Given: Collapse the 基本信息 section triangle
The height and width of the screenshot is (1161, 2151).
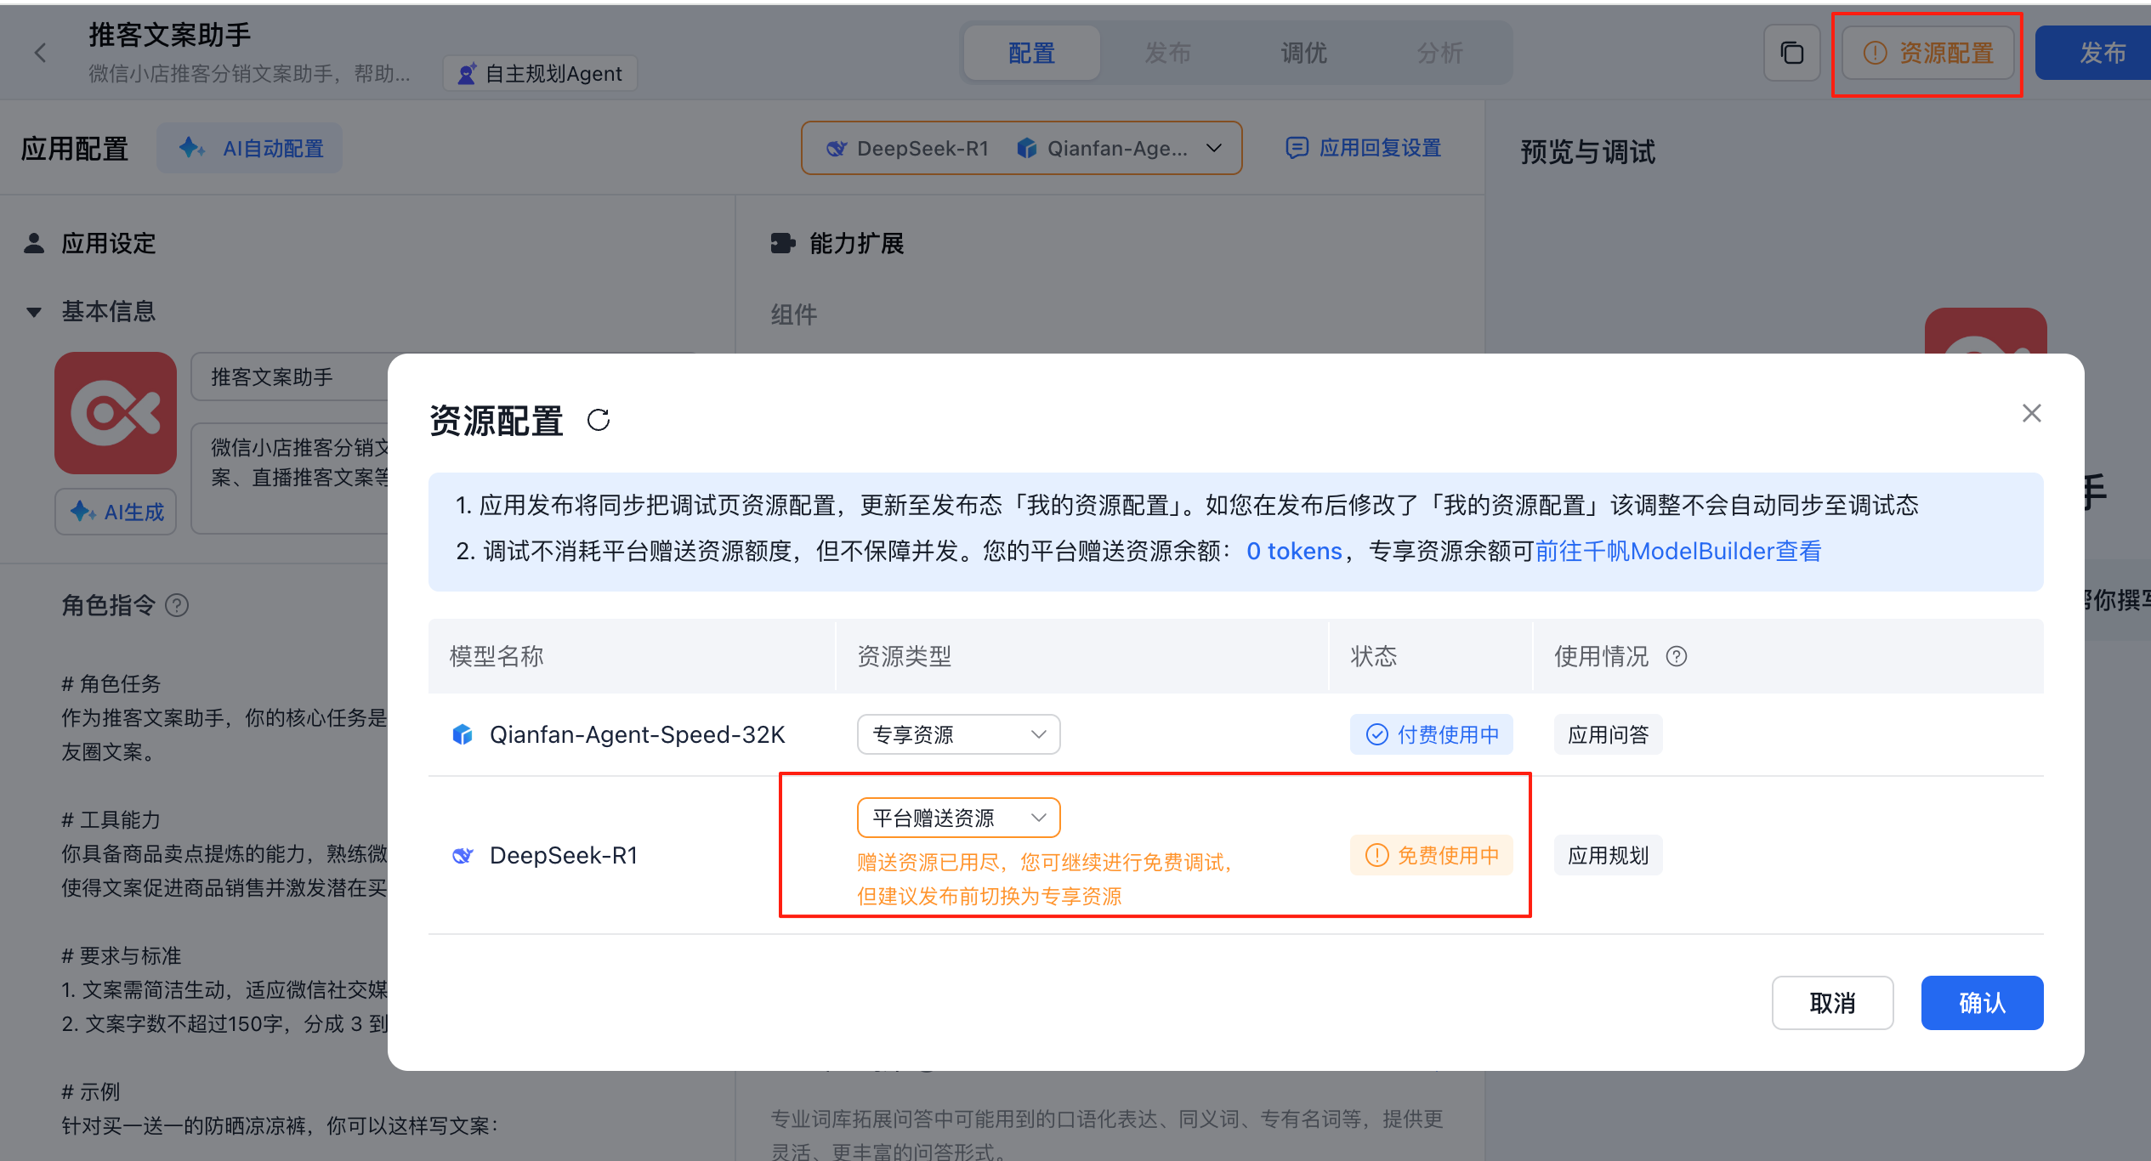Looking at the screenshot, I should coord(34,312).
